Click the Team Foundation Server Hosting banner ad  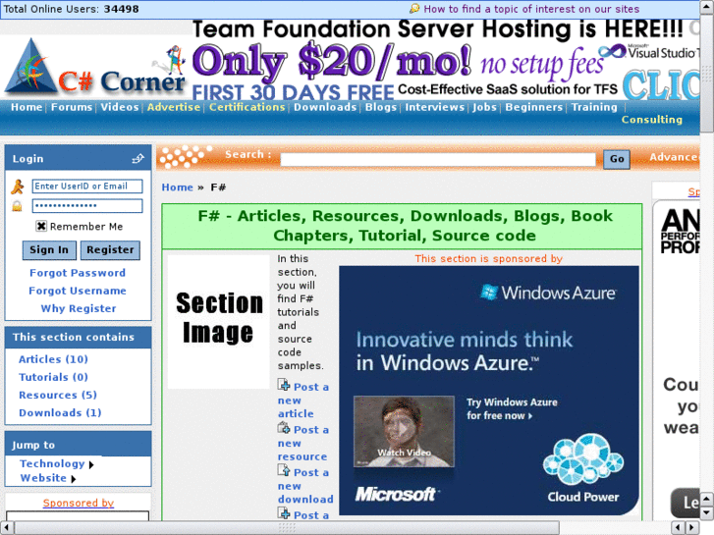(x=445, y=60)
